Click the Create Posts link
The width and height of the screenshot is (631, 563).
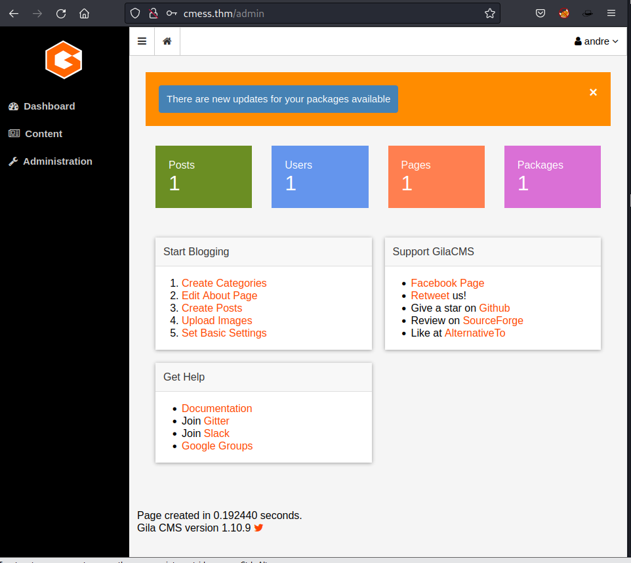pyautogui.click(x=212, y=308)
